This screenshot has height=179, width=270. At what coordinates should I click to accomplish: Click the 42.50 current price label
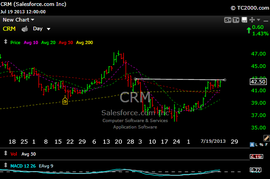point(258,82)
